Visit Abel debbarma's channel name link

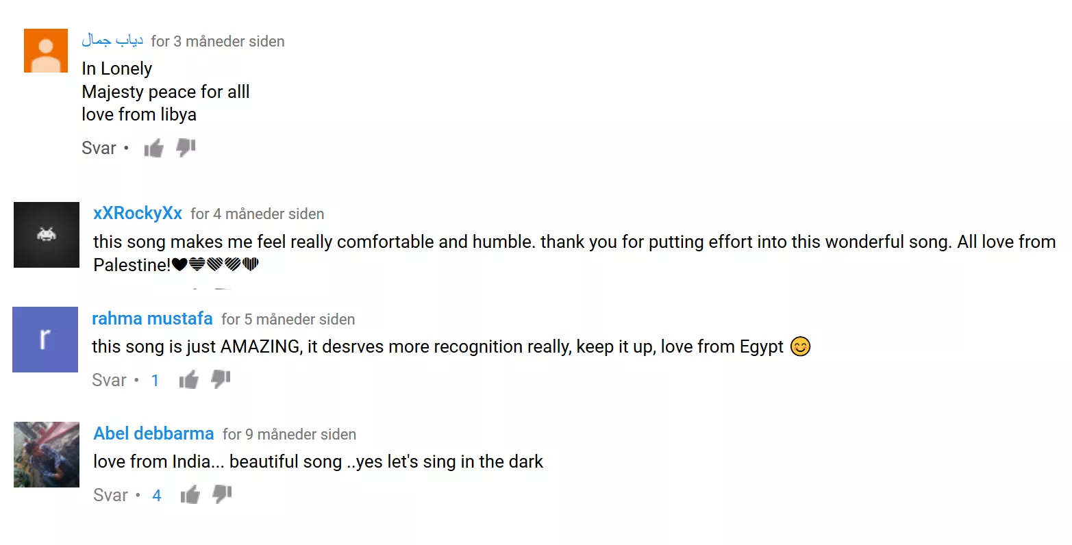153,433
